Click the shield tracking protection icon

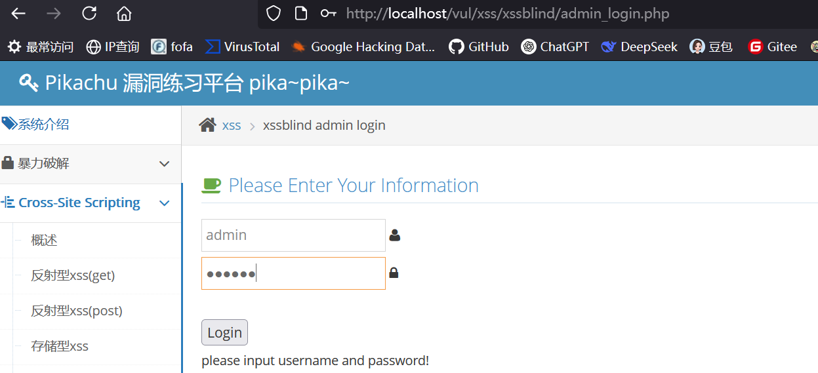point(273,14)
